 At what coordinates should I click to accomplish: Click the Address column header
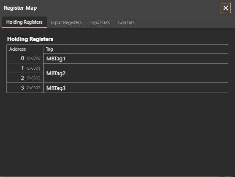coord(25,49)
